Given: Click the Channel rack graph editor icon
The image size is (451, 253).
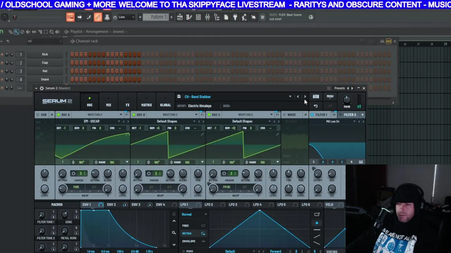Looking at the screenshot, I should tap(382, 41).
